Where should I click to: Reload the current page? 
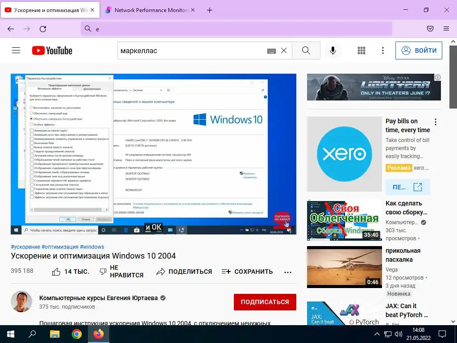pos(43,29)
